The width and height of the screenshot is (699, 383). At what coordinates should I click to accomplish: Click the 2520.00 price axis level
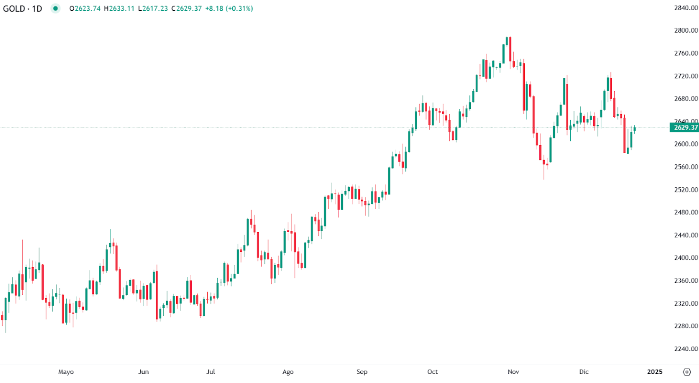(x=686, y=189)
